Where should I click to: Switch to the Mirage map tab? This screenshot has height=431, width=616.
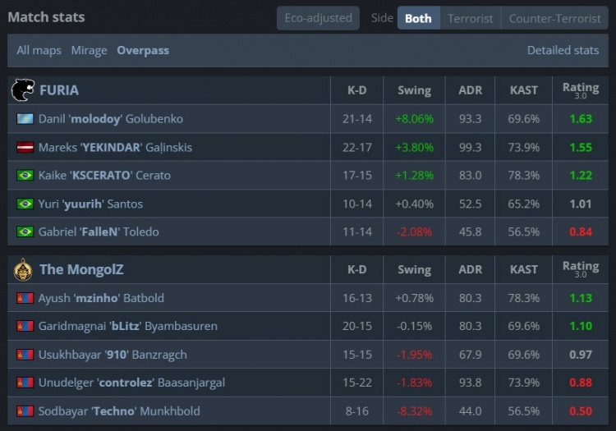[89, 50]
